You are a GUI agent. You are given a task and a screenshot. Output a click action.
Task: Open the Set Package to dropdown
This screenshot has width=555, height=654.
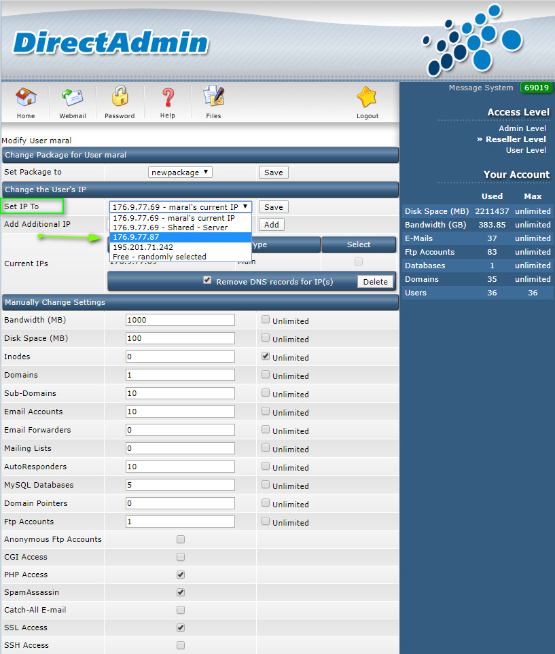180,172
